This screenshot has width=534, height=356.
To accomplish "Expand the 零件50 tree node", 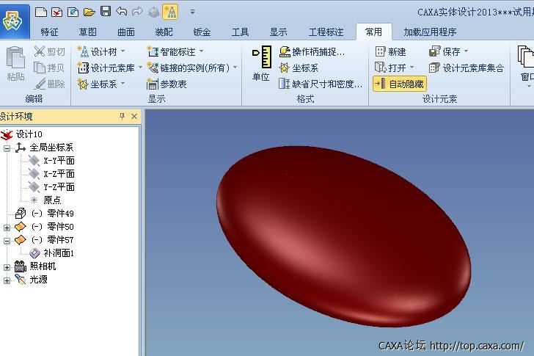I will [x=7, y=228].
